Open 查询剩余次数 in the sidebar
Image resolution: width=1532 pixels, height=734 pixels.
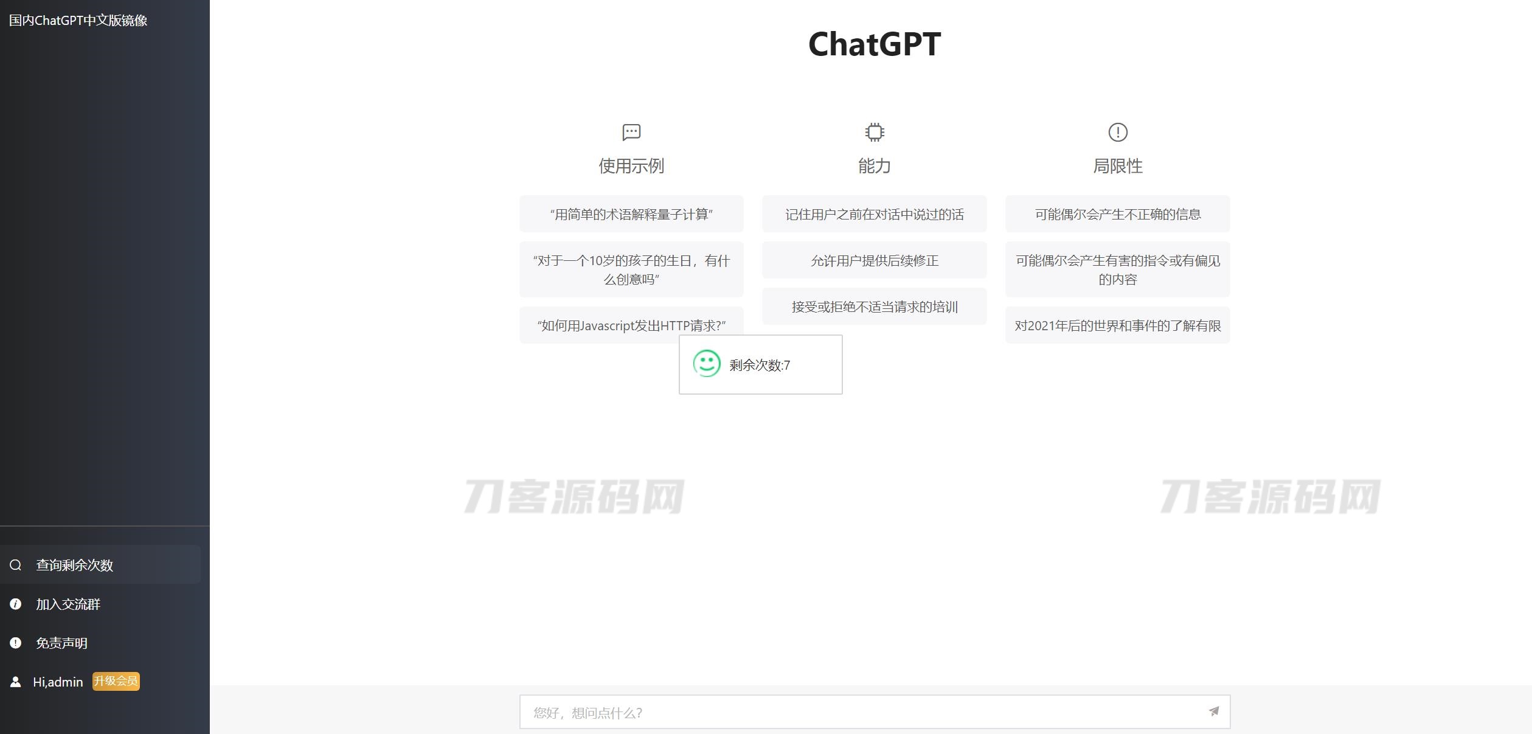click(x=75, y=565)
